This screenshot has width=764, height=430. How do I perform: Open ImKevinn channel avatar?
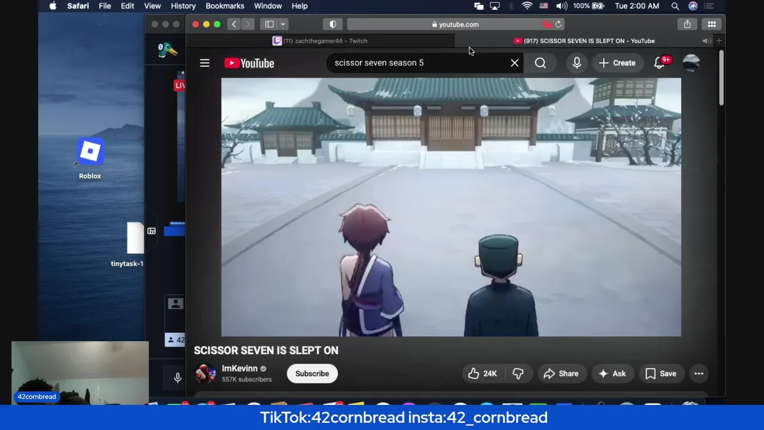pyautogui.click(x=205, y=373)
